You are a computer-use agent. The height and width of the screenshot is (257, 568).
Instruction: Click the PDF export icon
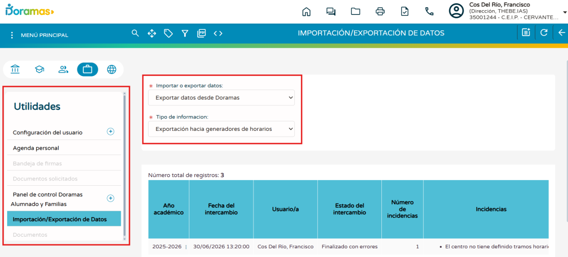click(x=202, y=33)
